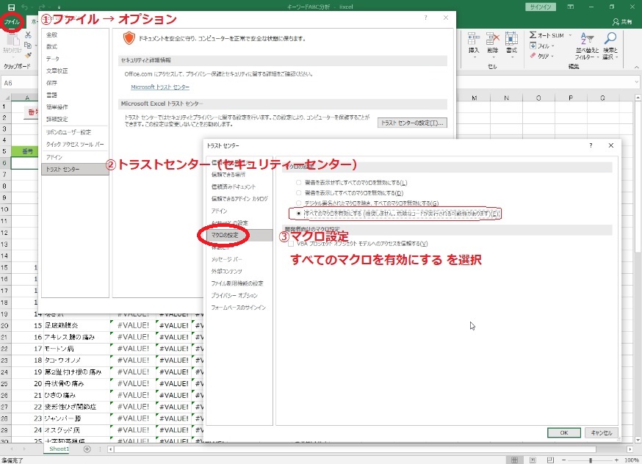Image resolution: width=642 pixels, height=464 pixels.
Task: Select the digitally signed macros only radio option
Action: 298,203
